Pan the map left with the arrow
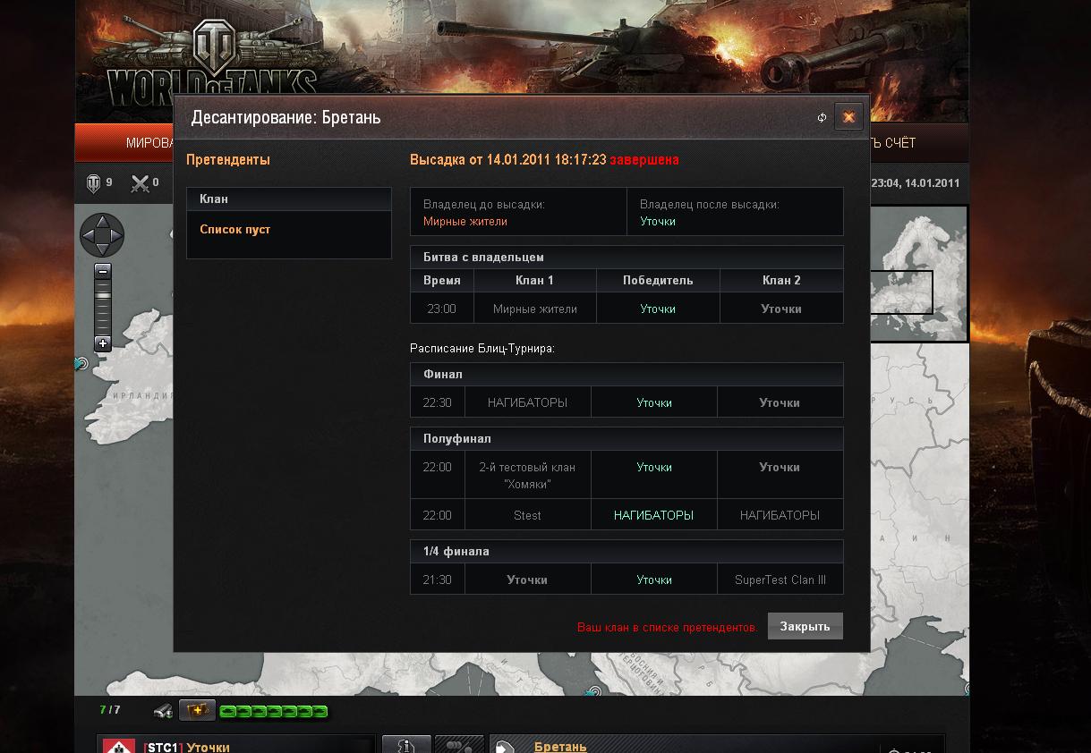The image size is (1091, 753). pyautogui.click(x=88, y=236)
